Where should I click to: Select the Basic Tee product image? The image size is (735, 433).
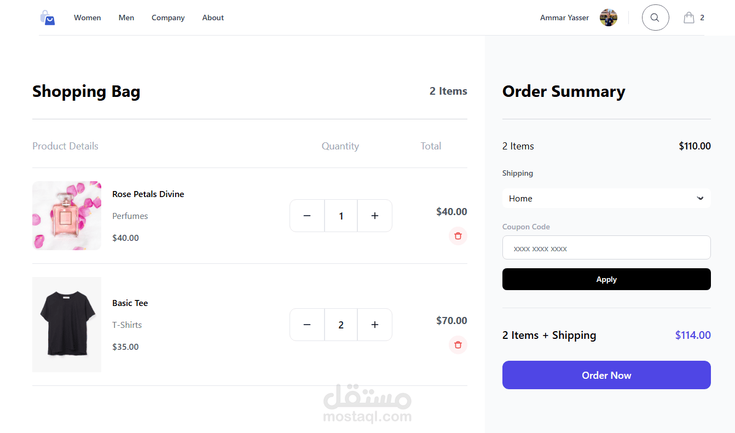(67, 325)
